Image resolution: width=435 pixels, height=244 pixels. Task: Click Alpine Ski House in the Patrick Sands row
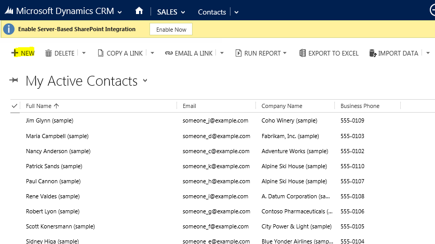coord(294,166)
